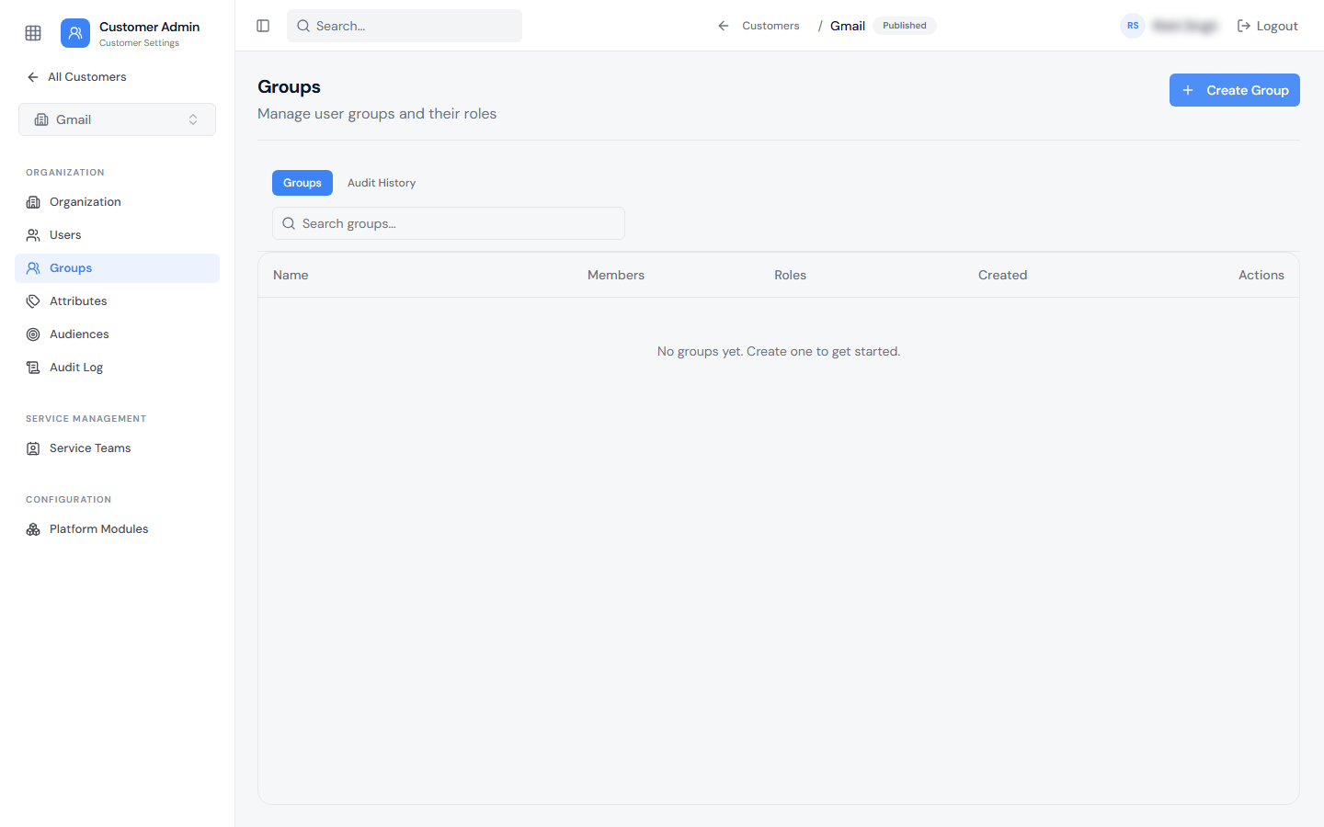Click the Attributes tag icon
This screenshot has width=1324, height=827.
[x=33, y=301]
